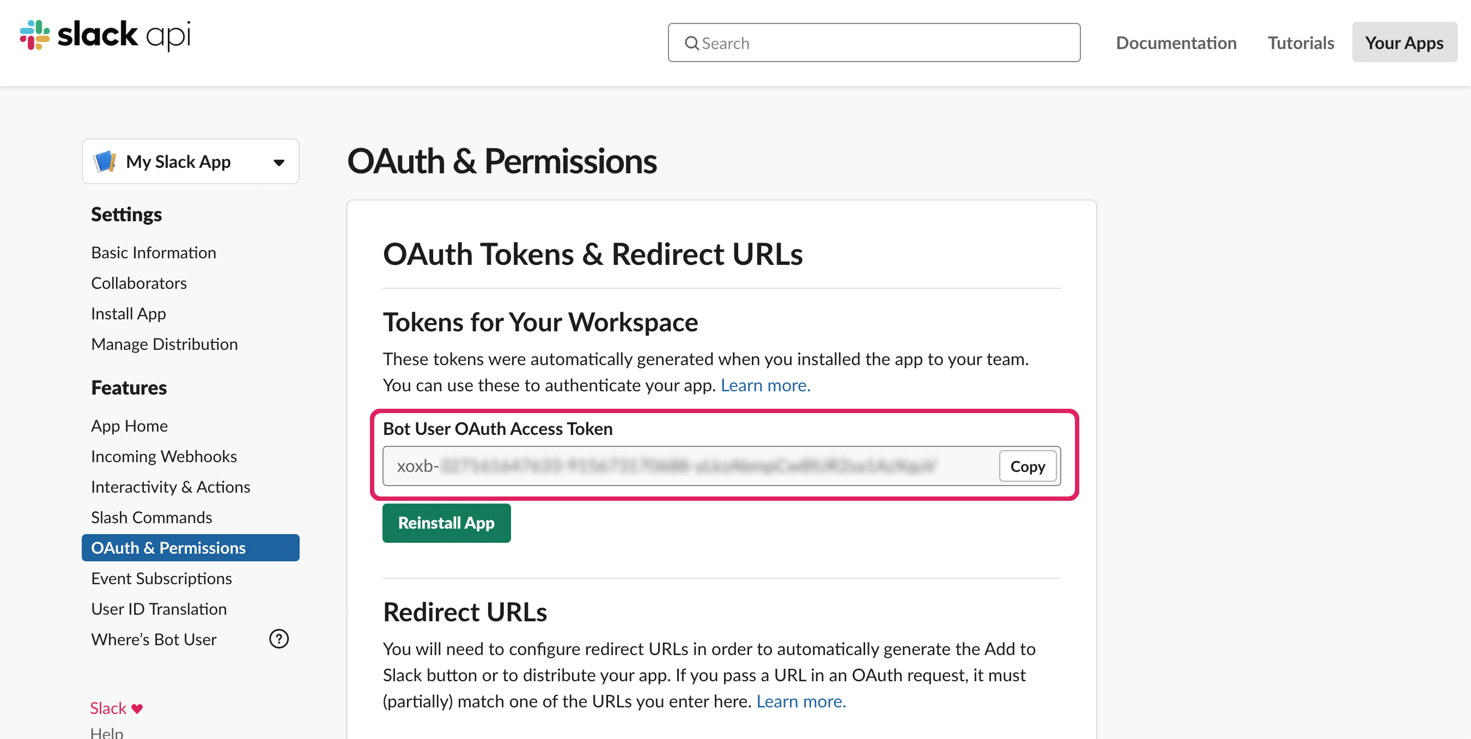
Task: Go to Incoming Webhooks
Action: 164,456
